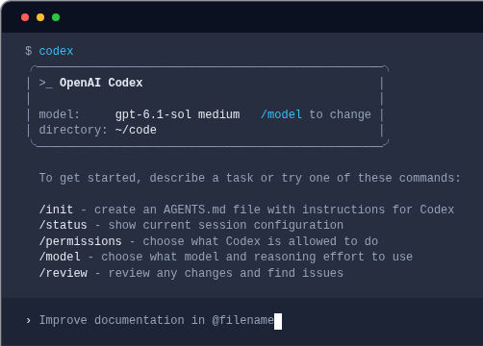The image size is (483, 346).
Task: Click the 'directory:' label
Action: (73, 130)
